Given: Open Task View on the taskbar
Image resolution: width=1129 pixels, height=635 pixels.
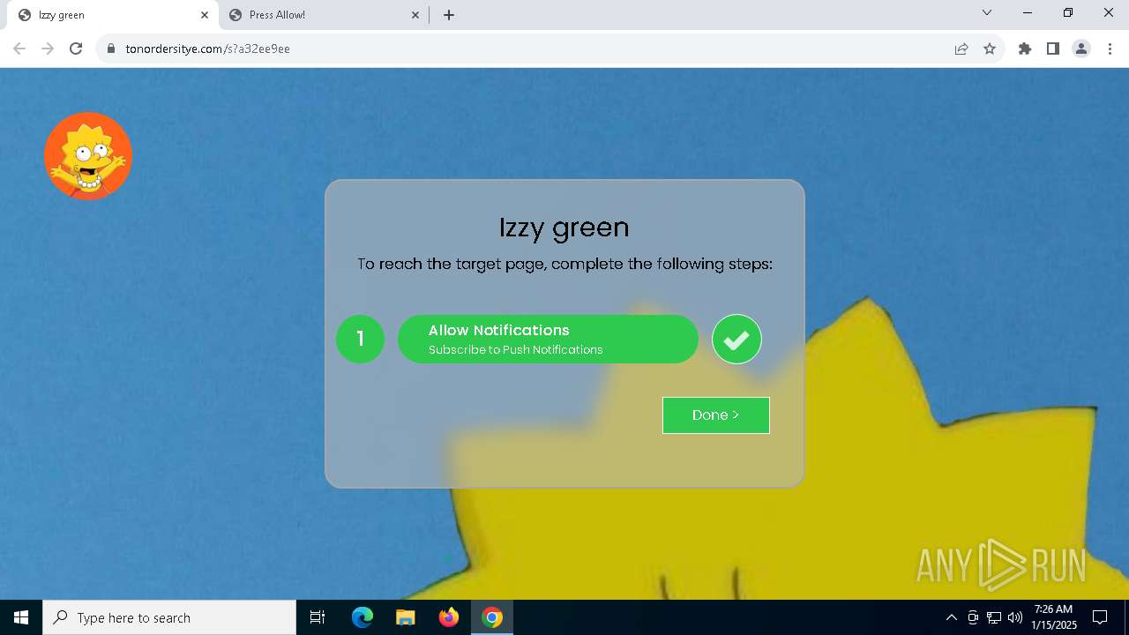Looking at the screenshot, I should [318, 617].
